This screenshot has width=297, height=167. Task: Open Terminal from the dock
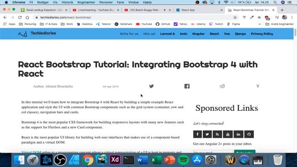pyautogui.click(x=129, y=160)
